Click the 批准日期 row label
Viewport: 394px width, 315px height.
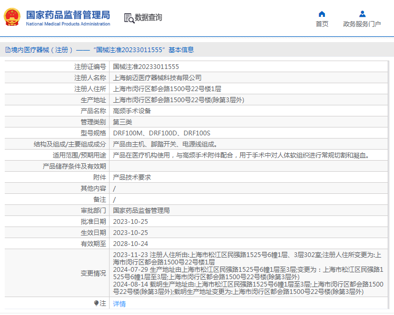tap(93, 221)
